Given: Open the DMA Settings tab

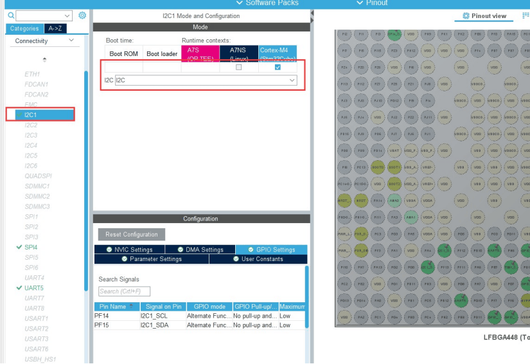Looking at the screenshot, I should click(x=200, y=250).
